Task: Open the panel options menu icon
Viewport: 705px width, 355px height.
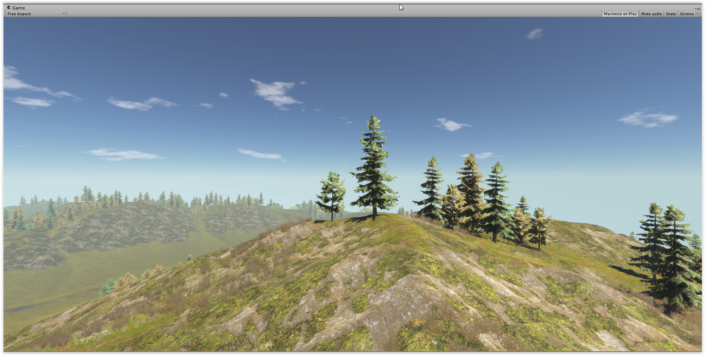Action: [698, 8]
